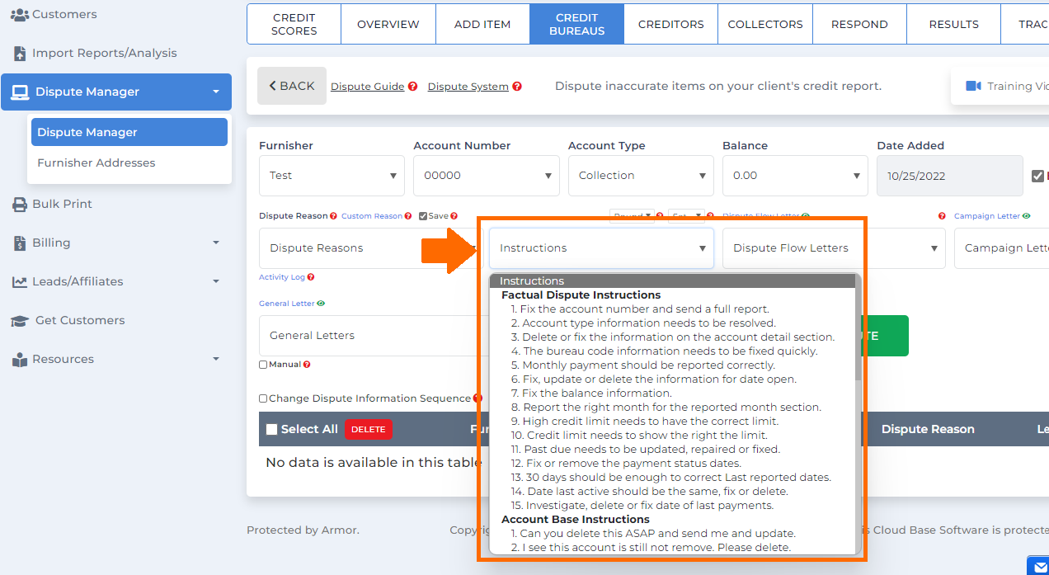This screenshot has width=1049, height=575.
Task: Click red help icon left of Campaign Letter
Action: point(942,216)
